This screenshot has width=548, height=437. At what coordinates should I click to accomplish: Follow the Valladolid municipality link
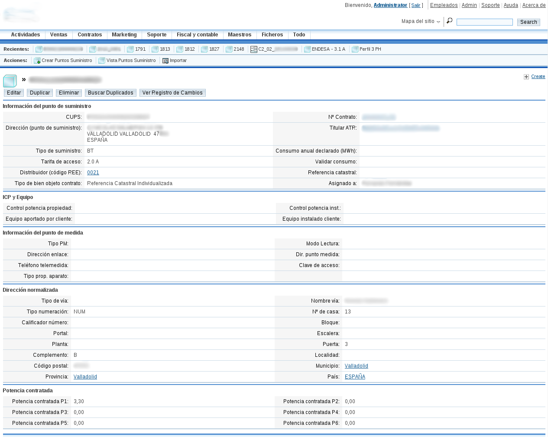[x=356, y=365]
